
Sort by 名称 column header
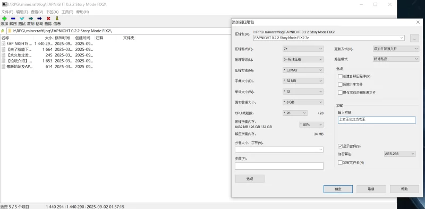point(6,38)
